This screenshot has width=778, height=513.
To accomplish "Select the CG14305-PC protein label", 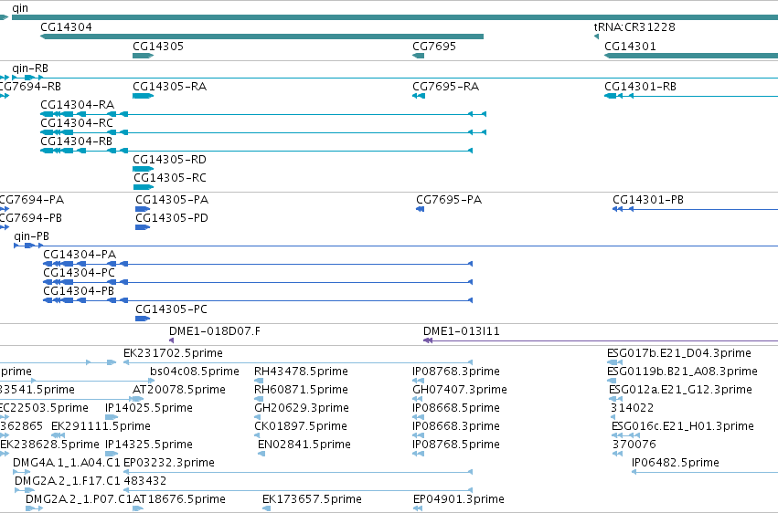I will click(171, 309).
